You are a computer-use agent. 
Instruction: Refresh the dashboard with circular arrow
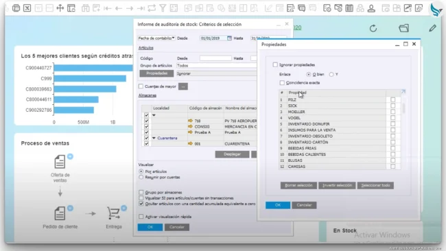coord(373,28)
